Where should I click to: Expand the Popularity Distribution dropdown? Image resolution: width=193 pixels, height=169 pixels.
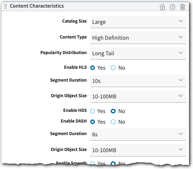[138, 53]
